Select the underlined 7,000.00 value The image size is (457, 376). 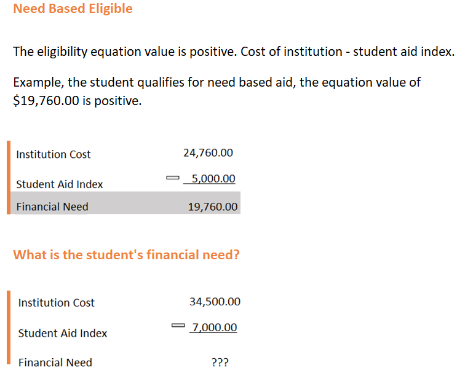coord(214,327)
